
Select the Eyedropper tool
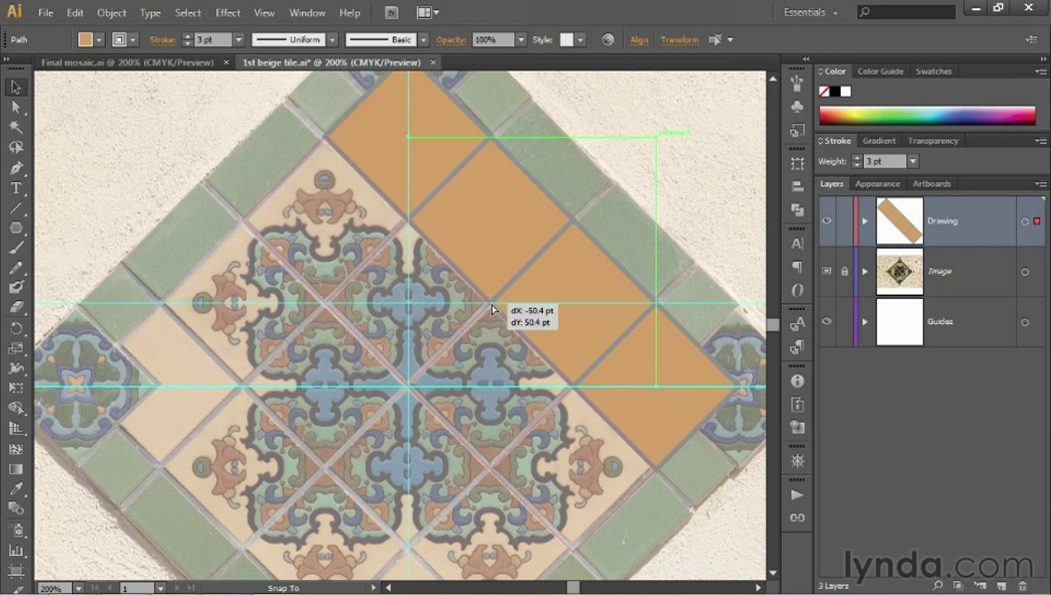click(16, 488)
